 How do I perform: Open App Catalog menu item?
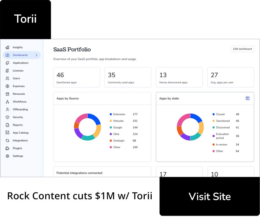tap(22, 133)
